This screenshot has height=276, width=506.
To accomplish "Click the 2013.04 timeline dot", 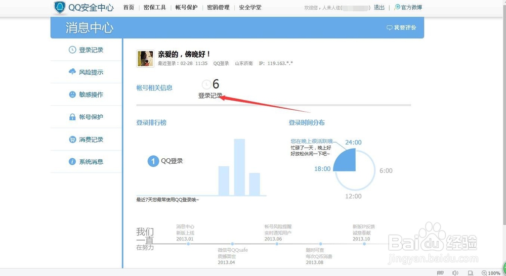I will click(x=232, y=244).
